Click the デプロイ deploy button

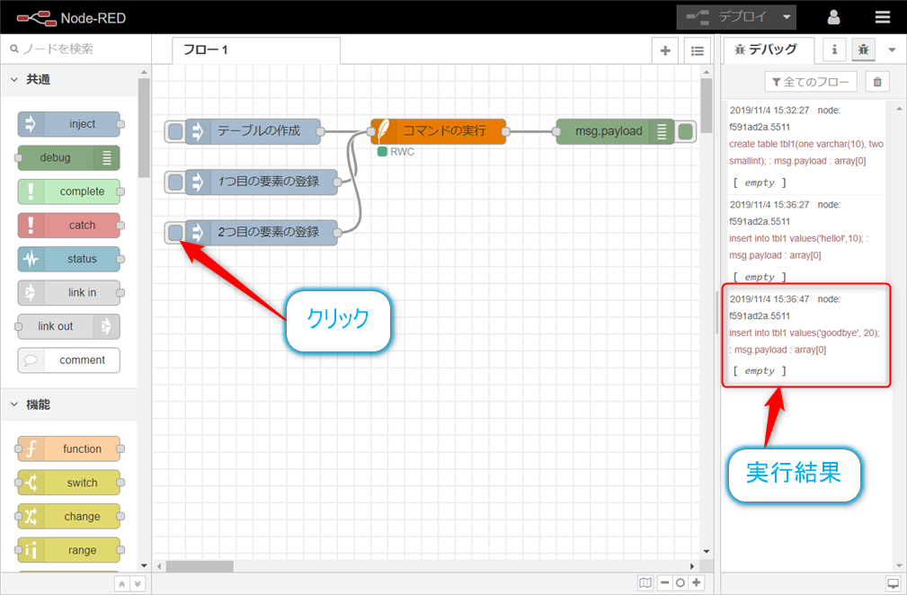pyautogui.click(x=727, y=17)
